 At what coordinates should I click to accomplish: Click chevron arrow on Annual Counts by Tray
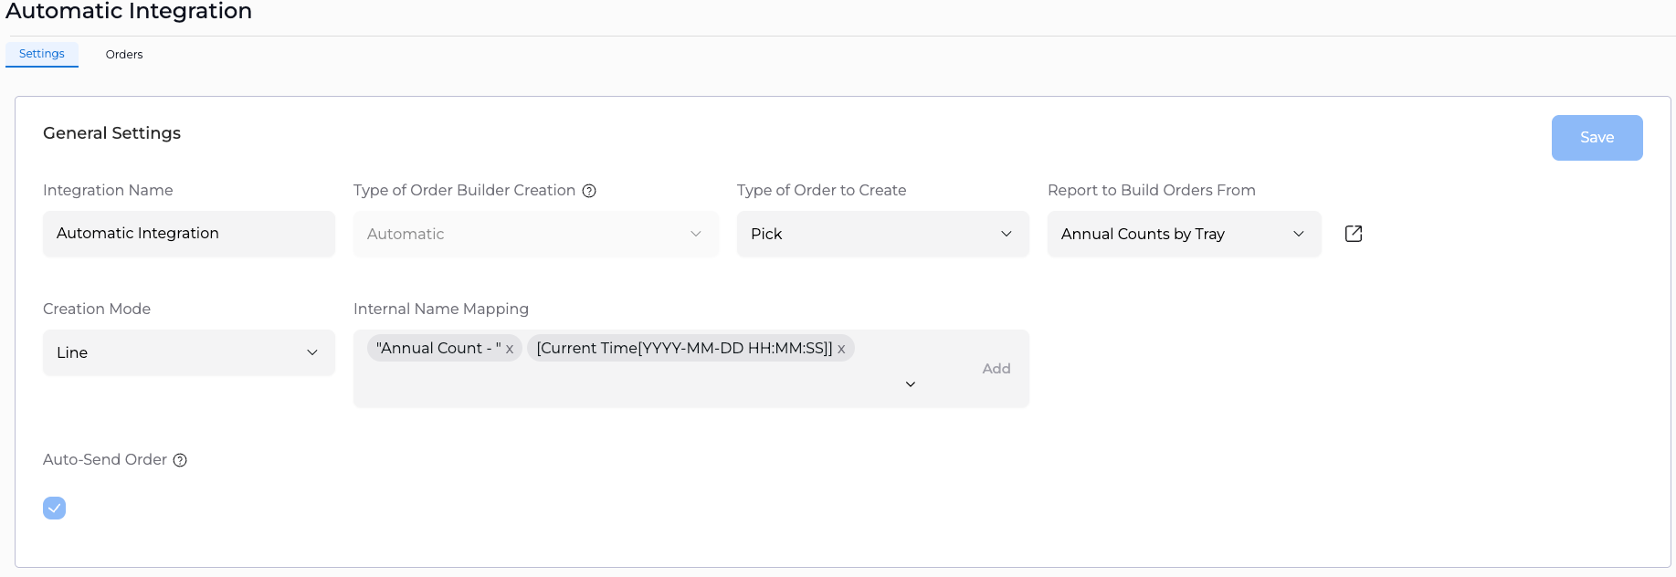(1299, 234)
